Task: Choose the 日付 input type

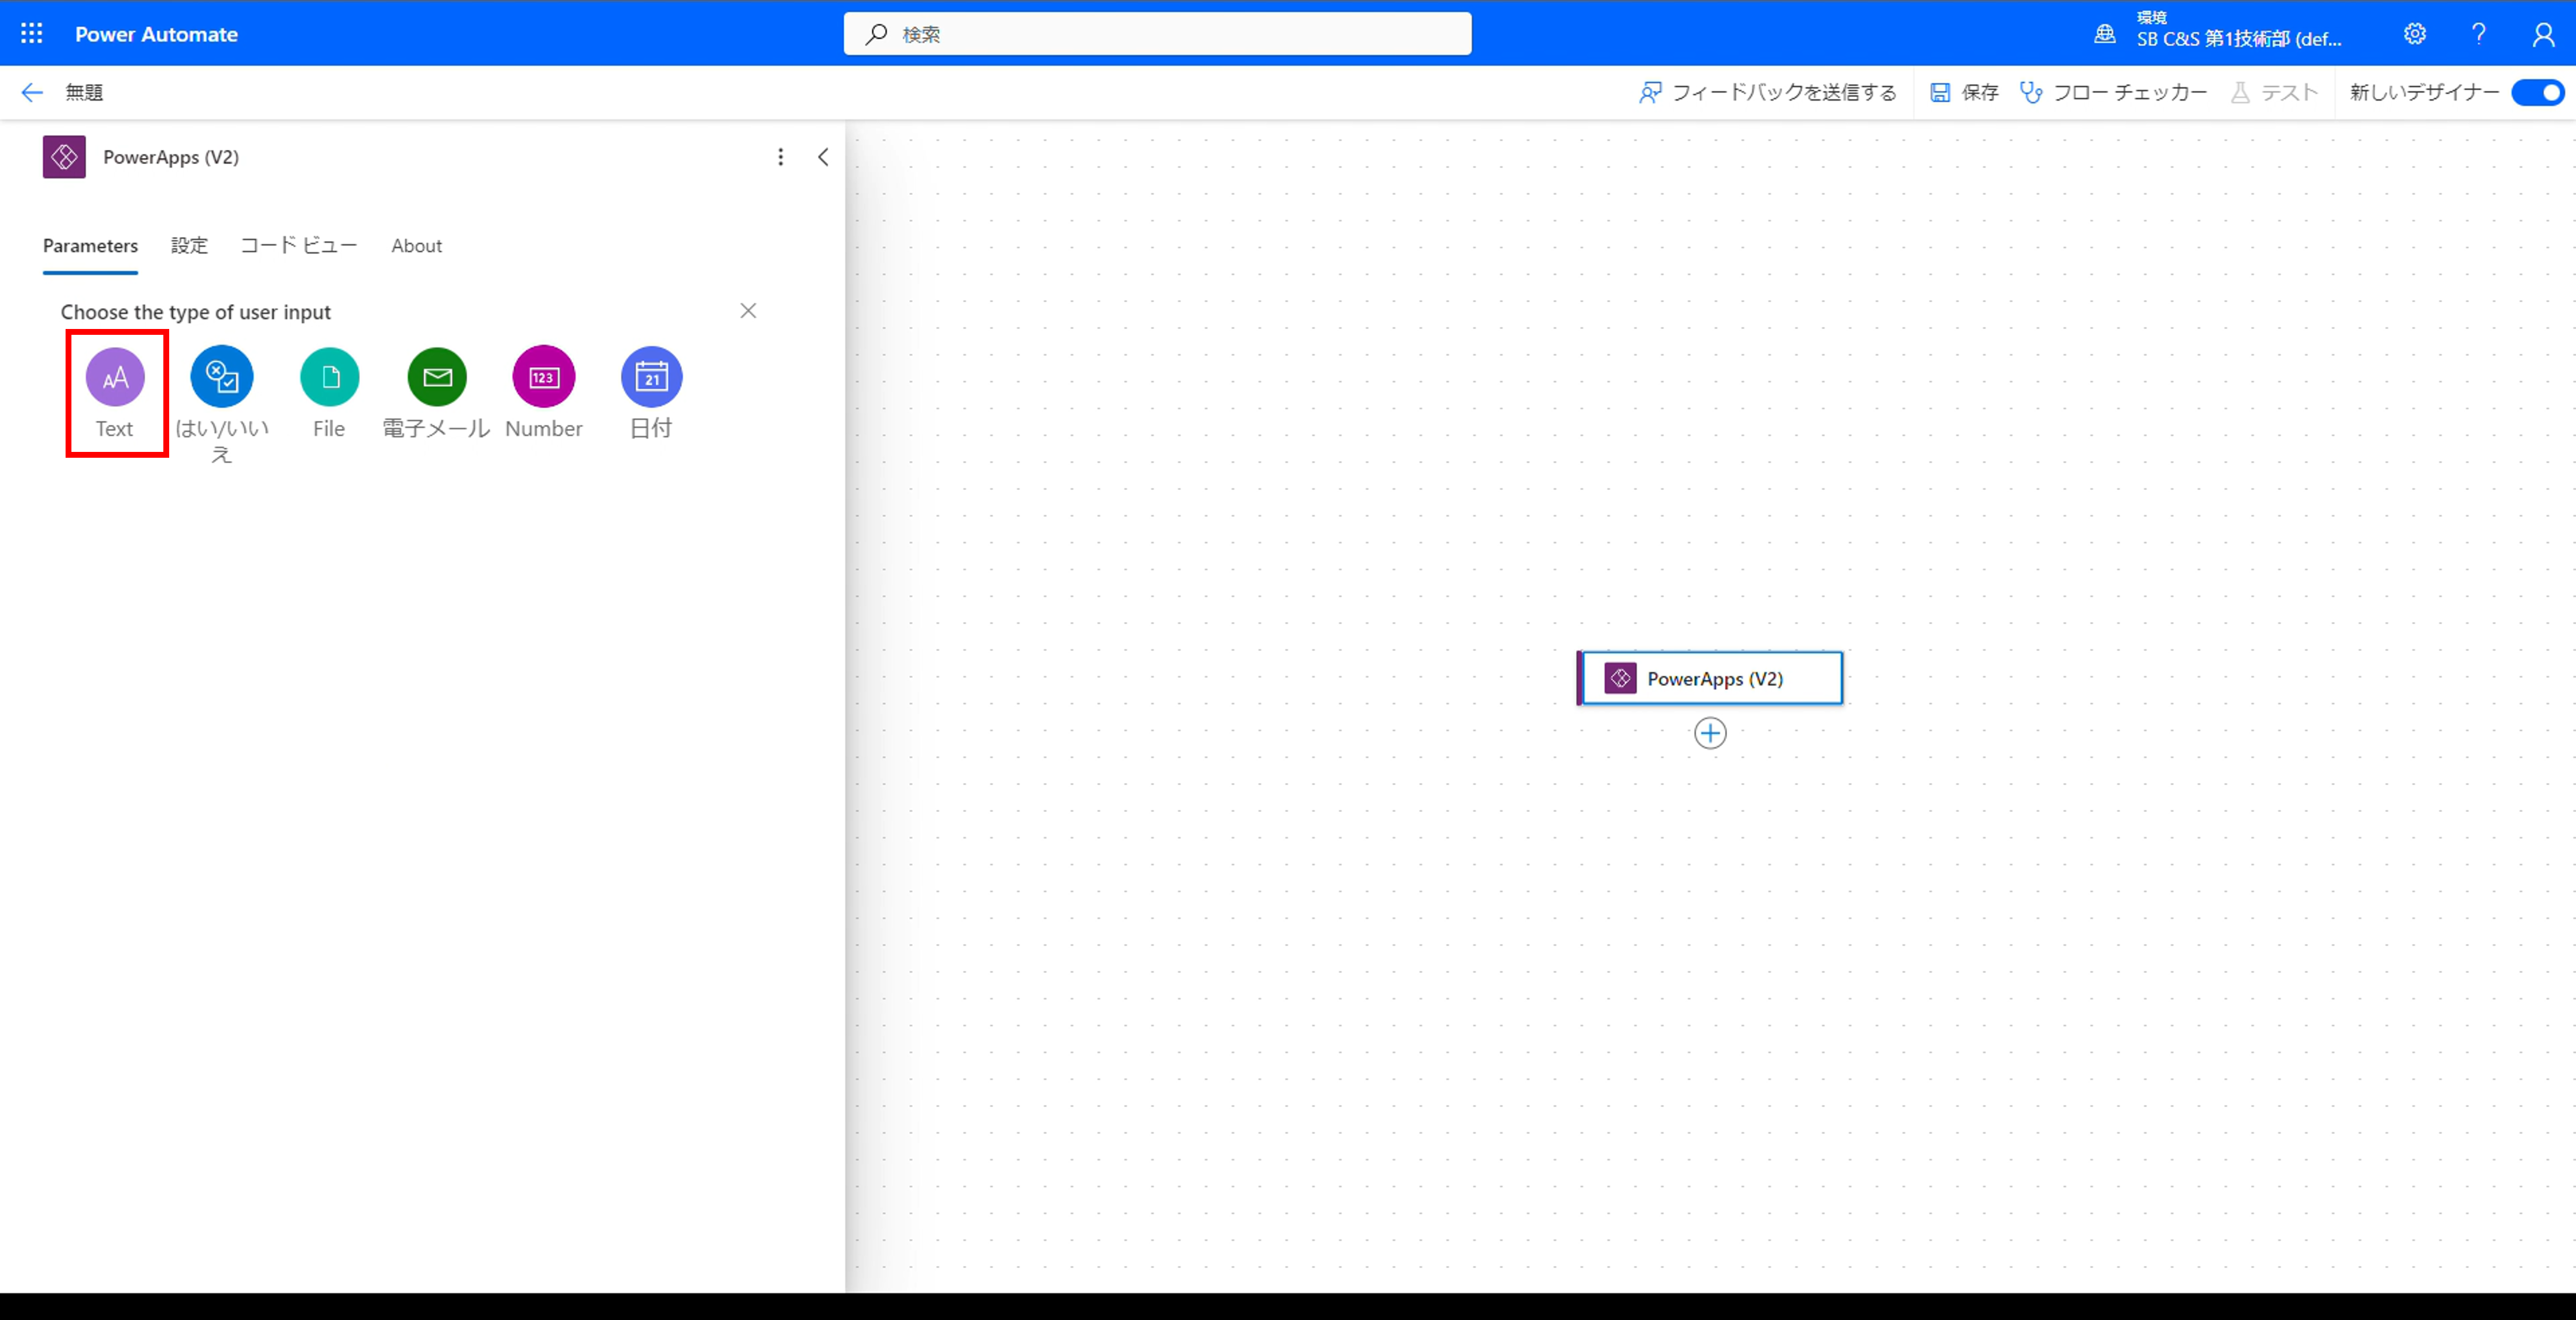Action: [651, 393]
